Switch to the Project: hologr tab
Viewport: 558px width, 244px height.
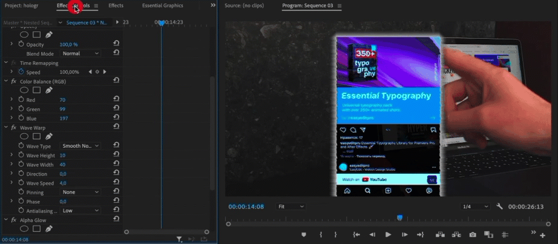tap(21, 5)
